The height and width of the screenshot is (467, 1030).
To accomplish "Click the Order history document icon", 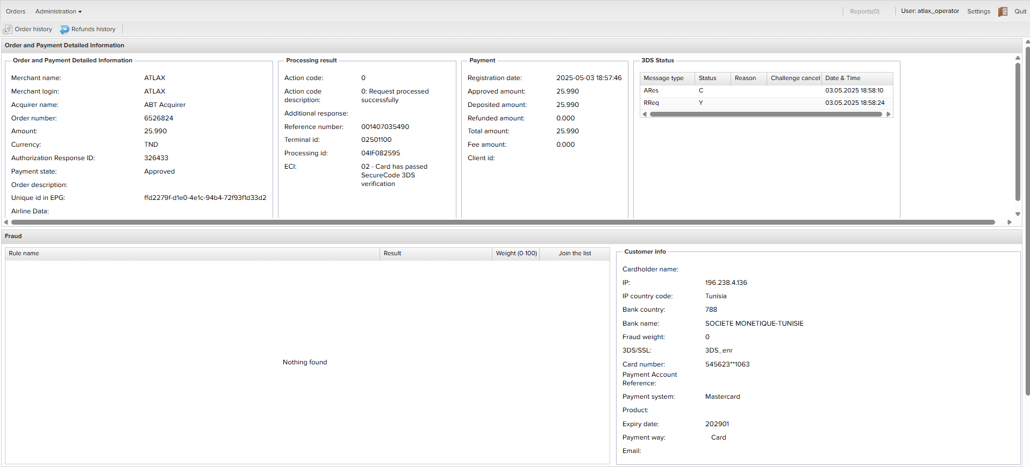I will tap(8, 30).
